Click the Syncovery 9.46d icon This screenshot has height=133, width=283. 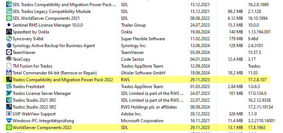coord(9,39)
